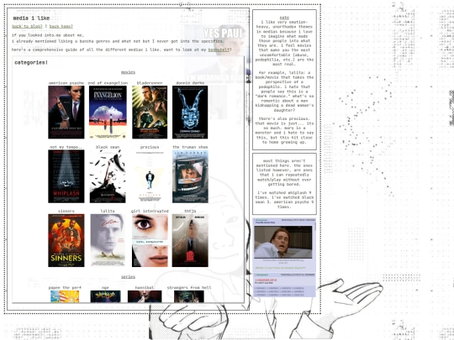Image resolution: width=454 pixels, height=340 pixels.
Task: Click the 'not my tempo..' caption text
Action: point(66,147)
